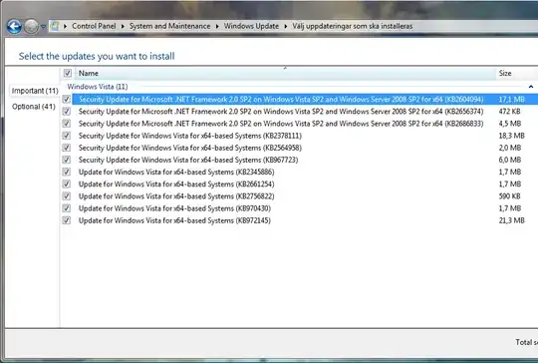This screenshot has height=363, width=538.
Task: Click the 18,3 MB size value
Action: (511, 136)
